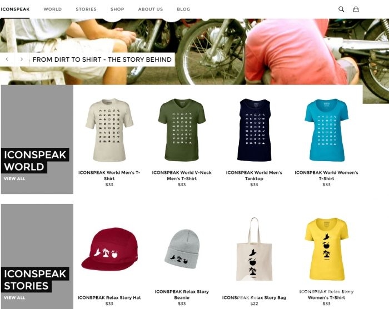View all ICONSPEAK Stories products
The width and height of the screenshot is (389, 309).
pyautogui.click(x=14, y=297)
